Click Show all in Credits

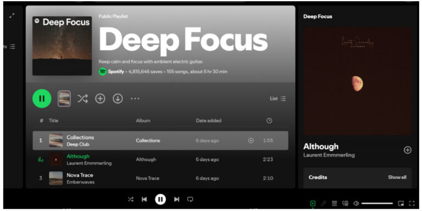tap(397, 177)
